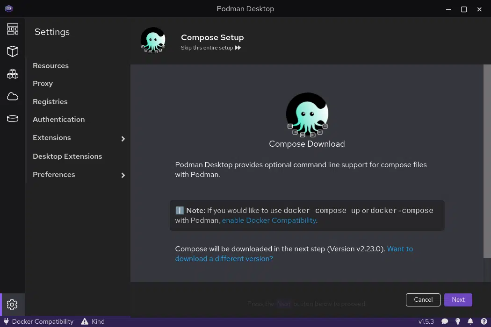The height and width of the screenshot is (327, 491).
Task: Click the vertical scrollbar of setup panel
Action: 487,161
